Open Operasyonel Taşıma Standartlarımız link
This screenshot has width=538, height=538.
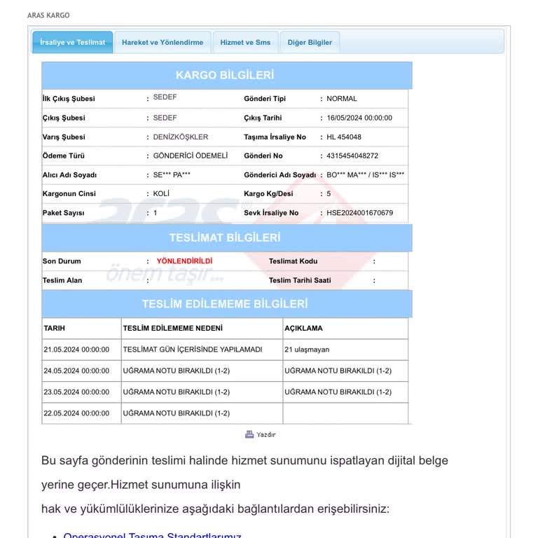152,535
